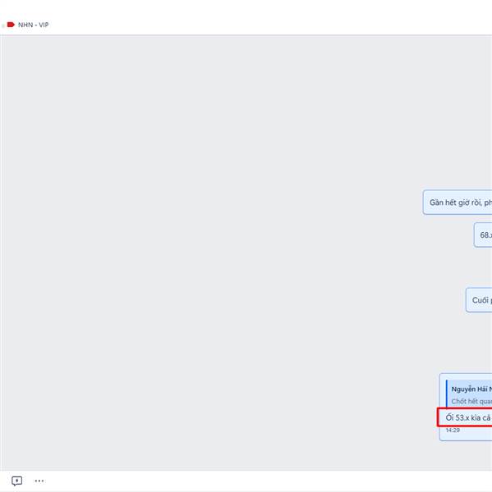492x492 pixels.
Task: Click the 14:29 message timestamp
Action: click(453, 430)
